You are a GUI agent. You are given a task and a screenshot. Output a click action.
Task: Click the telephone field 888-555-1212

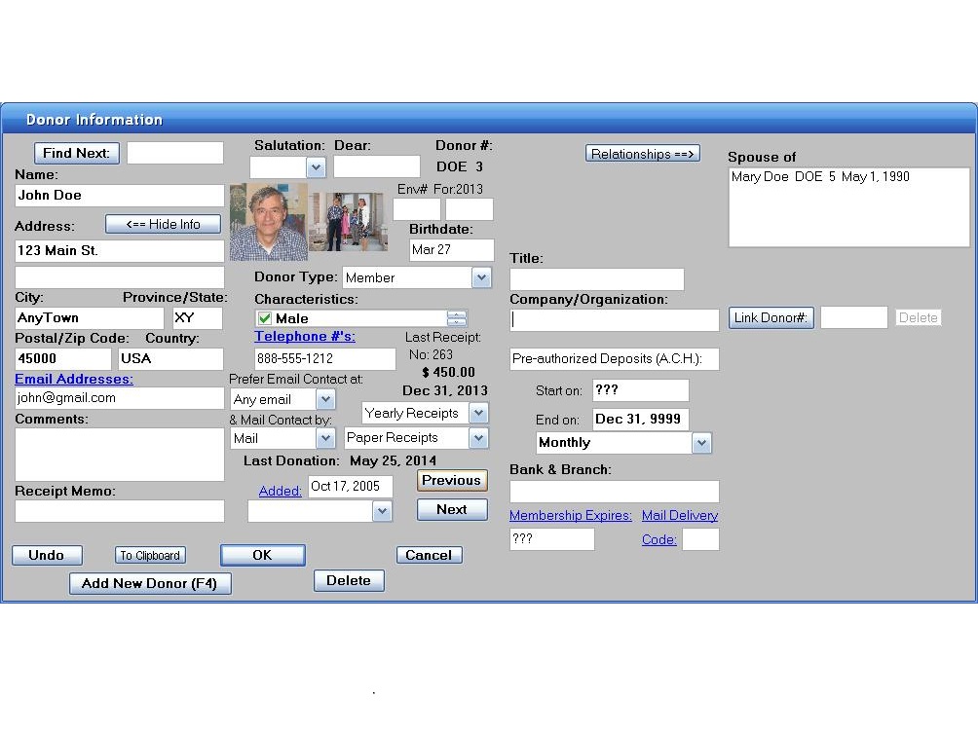(x=325, y=358)
